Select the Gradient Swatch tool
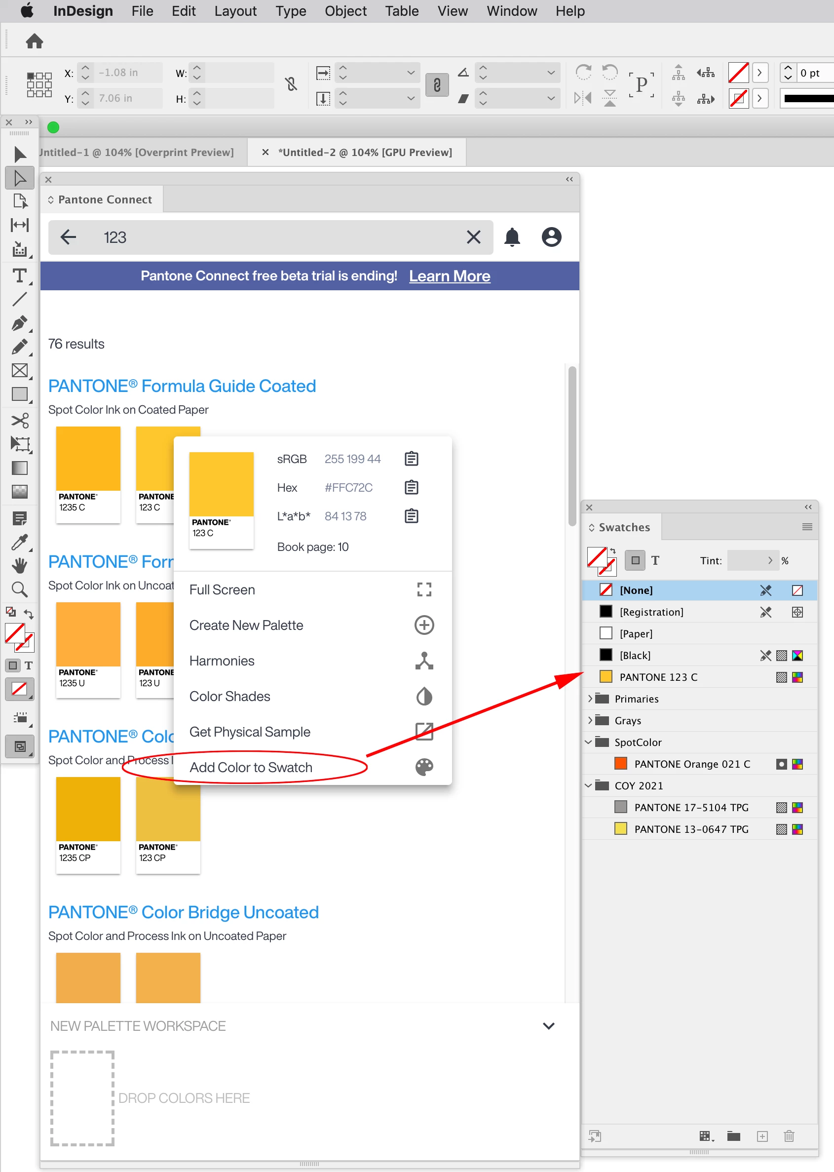This screenshot has height=1172, width=834. click(x=20, y=468)
